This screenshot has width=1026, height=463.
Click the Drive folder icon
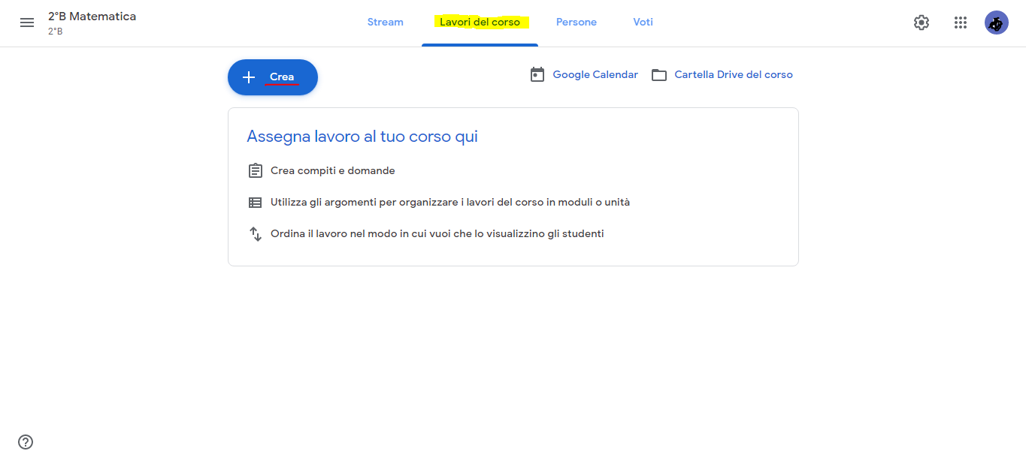click(659, 75)
